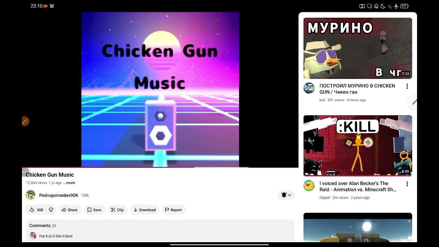Tap keil · 831 views · 6 hours ago

343,100
